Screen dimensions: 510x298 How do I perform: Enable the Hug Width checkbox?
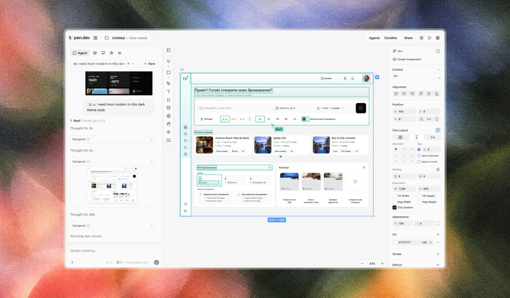click(395, 202)
